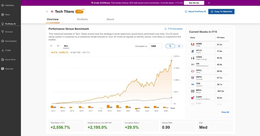Switch chart display to dollar mode
The image size is (260, 136).
click(179, 46)
